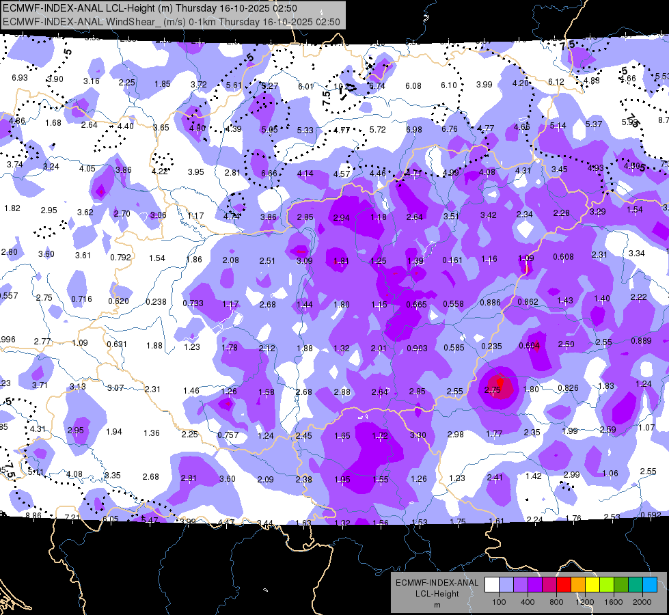Screen dimensions: 669x615
Task: Click the wind shear value 0.604
Action: click(529, 346)
